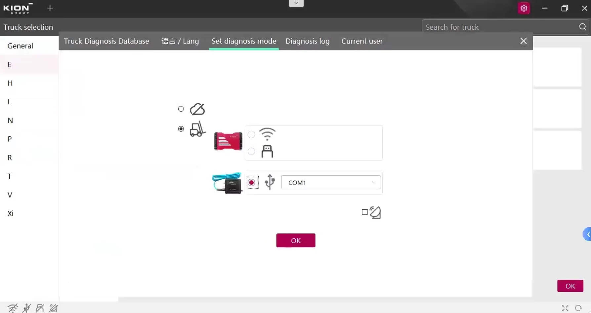591x313 pixels.
Task: Click the disabled plug connector status icon
Action: coord(40,308)
